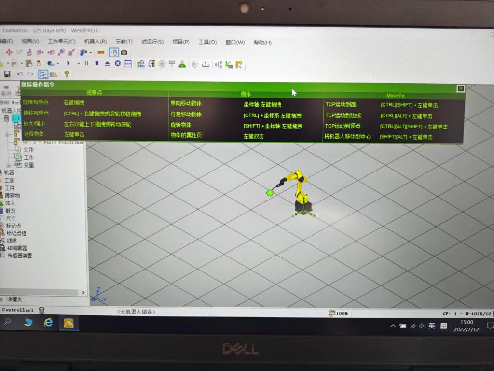Click the save disk icon
The height and width of the screenshot is (371, 494).
(x=7, y=74)
